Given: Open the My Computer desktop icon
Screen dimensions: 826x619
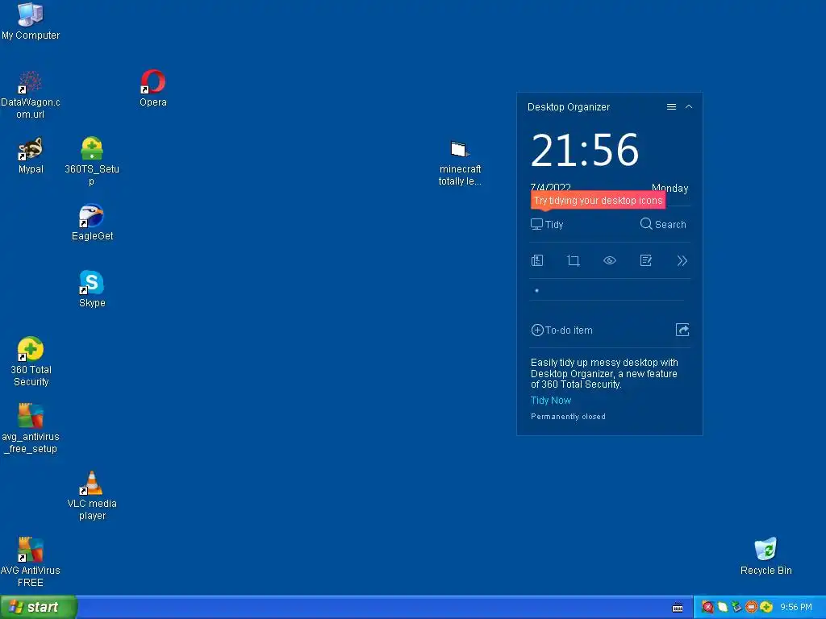Looking at the screenshot, I should coord(31,21).
